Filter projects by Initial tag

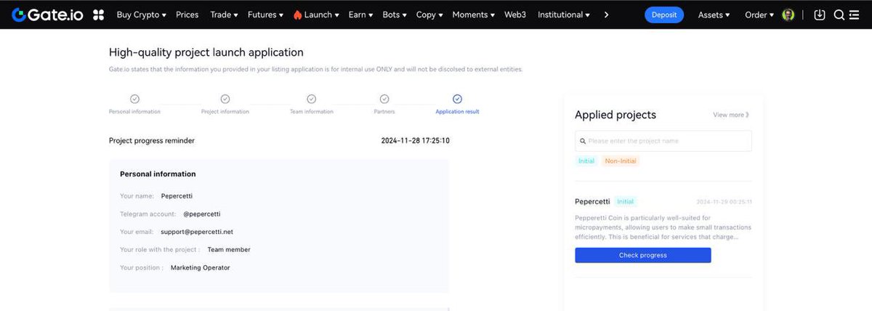[586, 161]
